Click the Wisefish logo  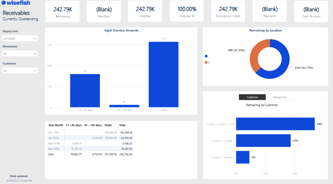click(19, 4)
